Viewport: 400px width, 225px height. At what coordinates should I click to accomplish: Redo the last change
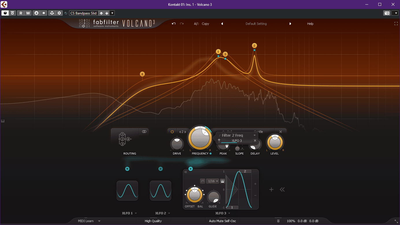(182, 24)
